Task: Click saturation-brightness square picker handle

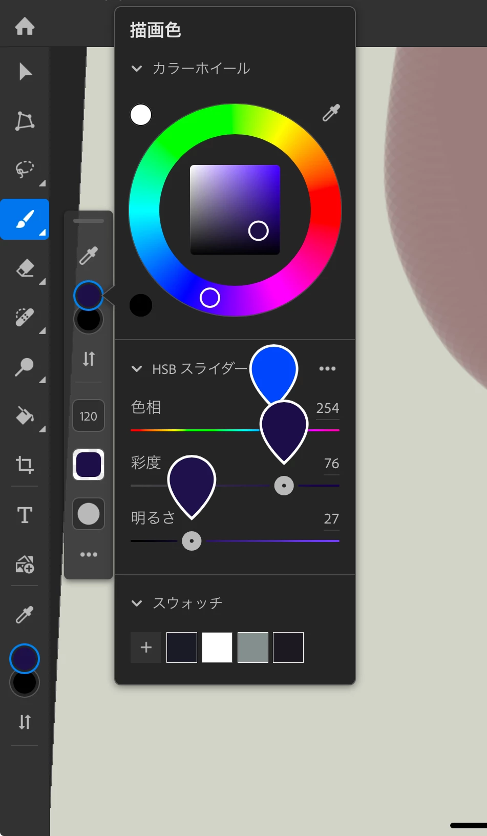Action: pyautogui.click(x=259, y=231)
